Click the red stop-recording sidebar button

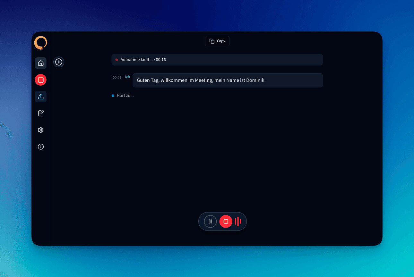click(41, 80)
